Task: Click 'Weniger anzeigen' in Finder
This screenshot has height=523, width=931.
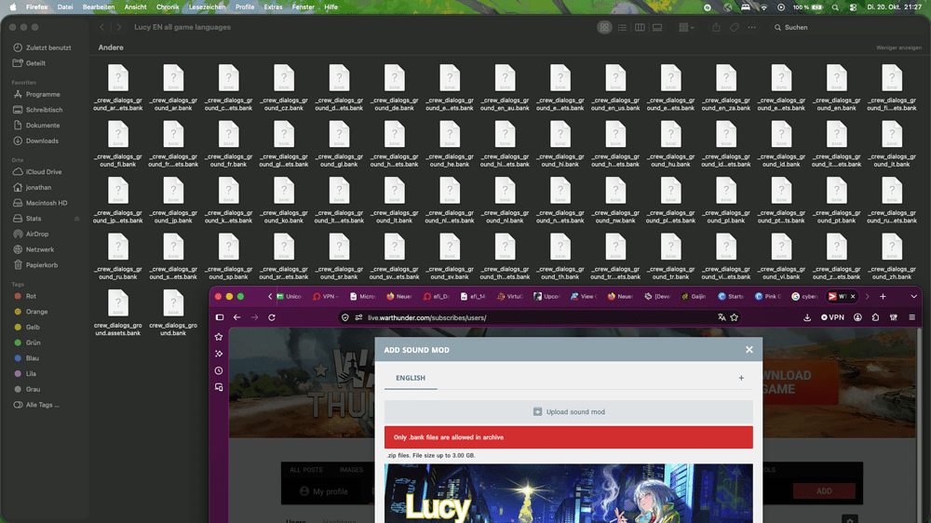Action: pyautogui.click(x=898, y=47)
